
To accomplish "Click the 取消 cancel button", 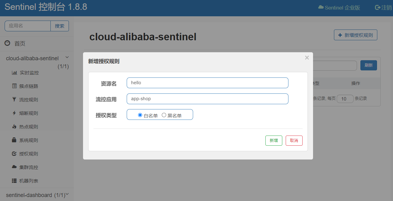I will point(294,140).
